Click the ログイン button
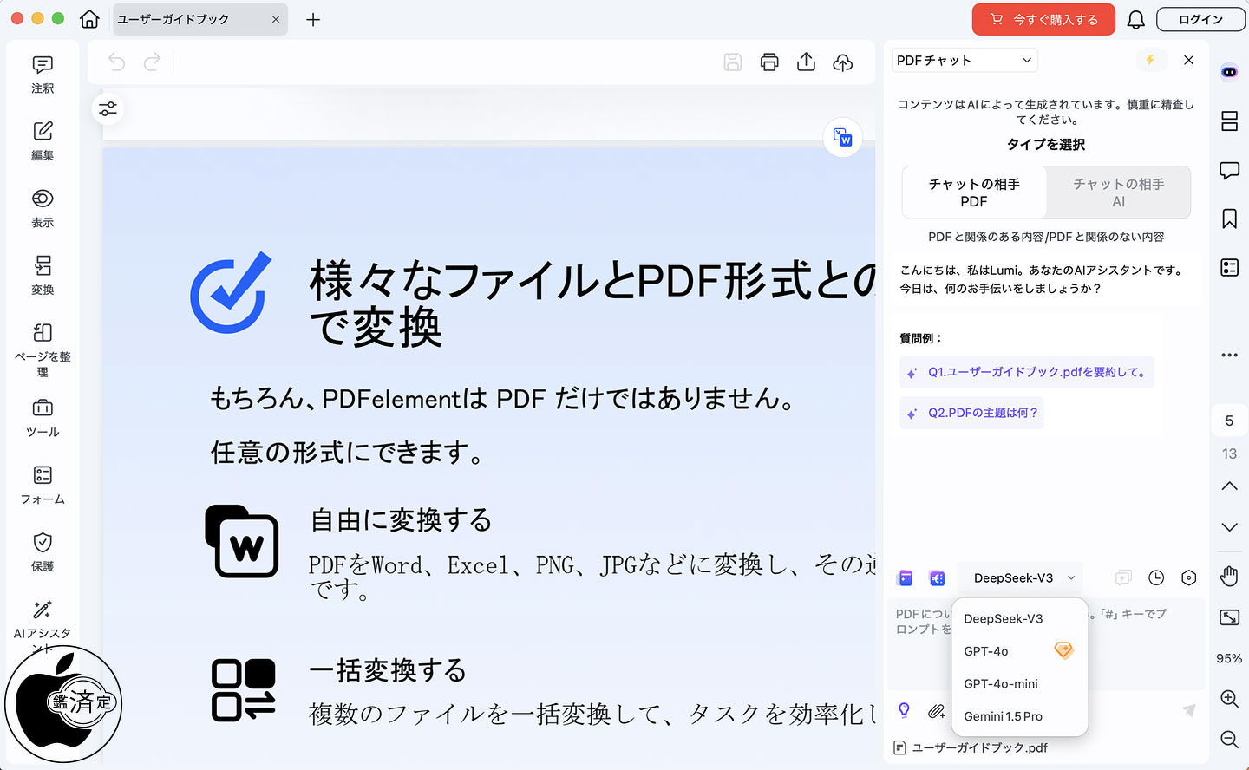This screenshot has height=770, width=1249. [1200, 19]
